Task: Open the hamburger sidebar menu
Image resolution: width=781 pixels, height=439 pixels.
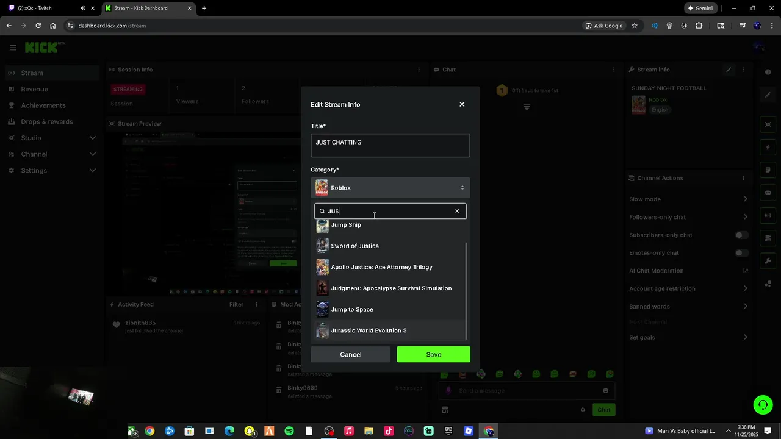Action: [13, 48]
